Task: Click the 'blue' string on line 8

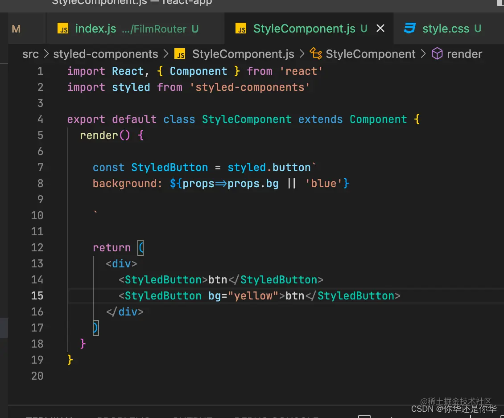Action: click(x=324, y=183)
